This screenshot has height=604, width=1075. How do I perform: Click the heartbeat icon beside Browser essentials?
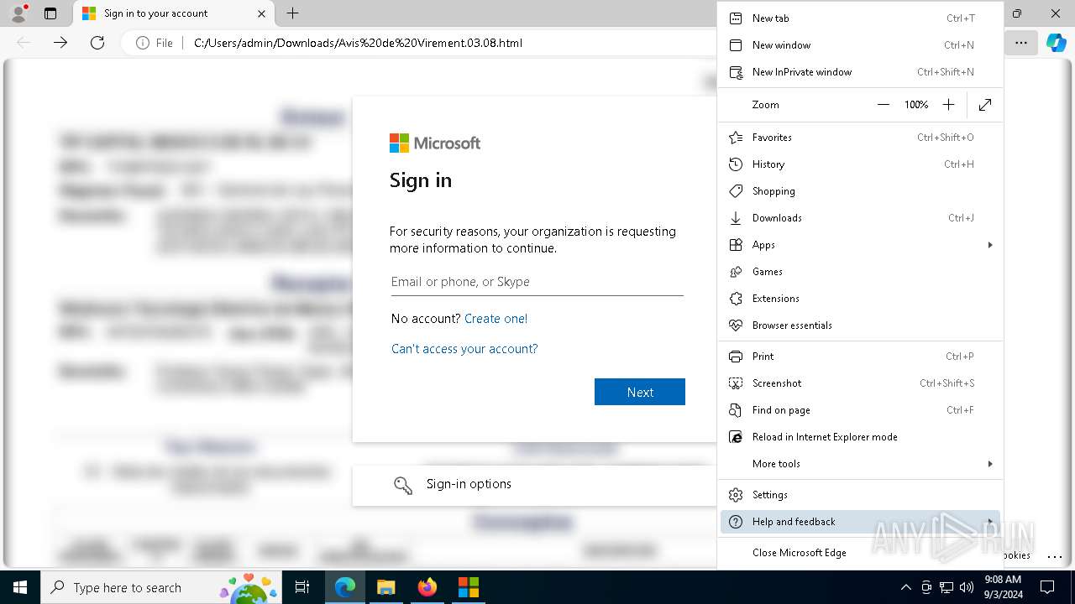tap(736, 325)
